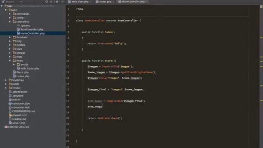The image size is (263, 148).
Task: Click gutter line number 20
Action: 67,118
